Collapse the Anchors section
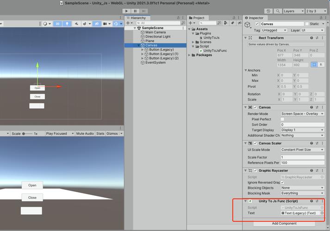 tap(246, 70)
